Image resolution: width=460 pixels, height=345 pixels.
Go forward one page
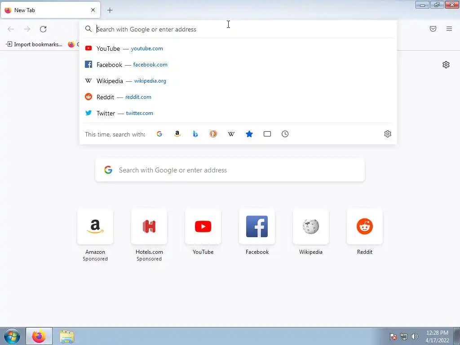pyautogui.click(x=27, y=29)
